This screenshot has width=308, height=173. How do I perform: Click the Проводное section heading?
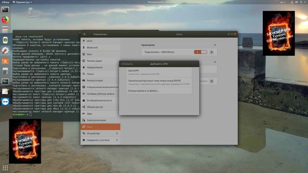pos(148,45)
